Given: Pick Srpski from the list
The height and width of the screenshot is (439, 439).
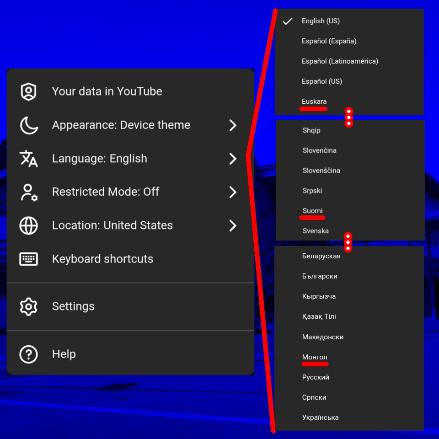Looking at the screenshot, I should point(350,191).
